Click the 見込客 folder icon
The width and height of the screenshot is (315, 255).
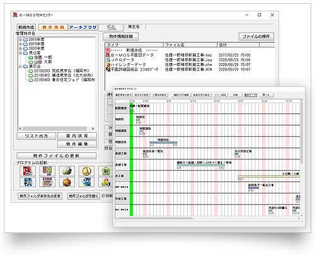[26, 53]
